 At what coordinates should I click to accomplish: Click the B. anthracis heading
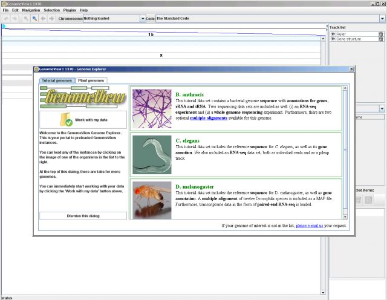(x=189, y=94)
